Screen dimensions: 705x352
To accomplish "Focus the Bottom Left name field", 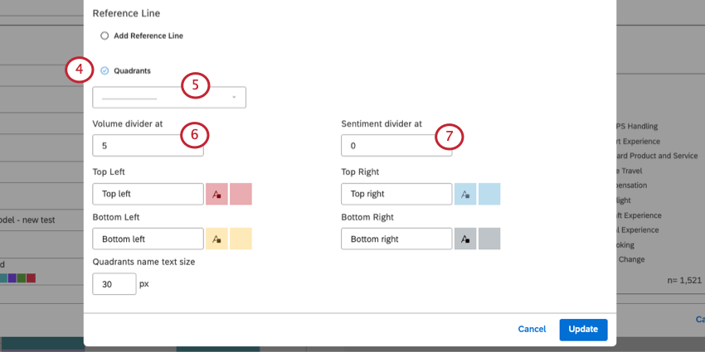I will pyautogui.click(x=148, y=239).
